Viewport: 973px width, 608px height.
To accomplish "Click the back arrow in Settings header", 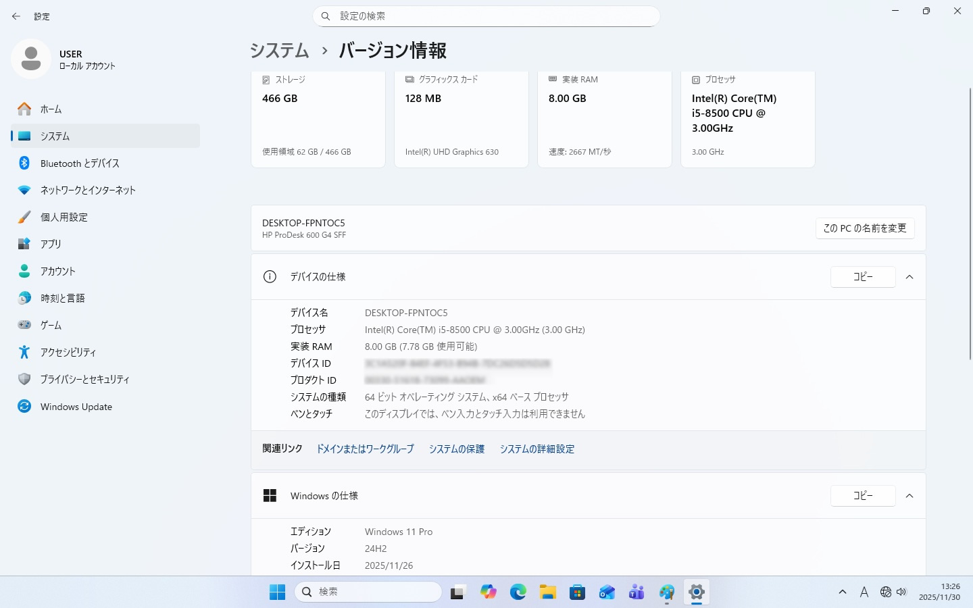I will [16, 16].
